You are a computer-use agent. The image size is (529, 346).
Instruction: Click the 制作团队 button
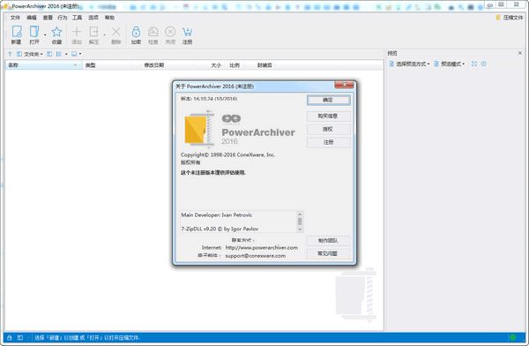[x=328, y=241]
